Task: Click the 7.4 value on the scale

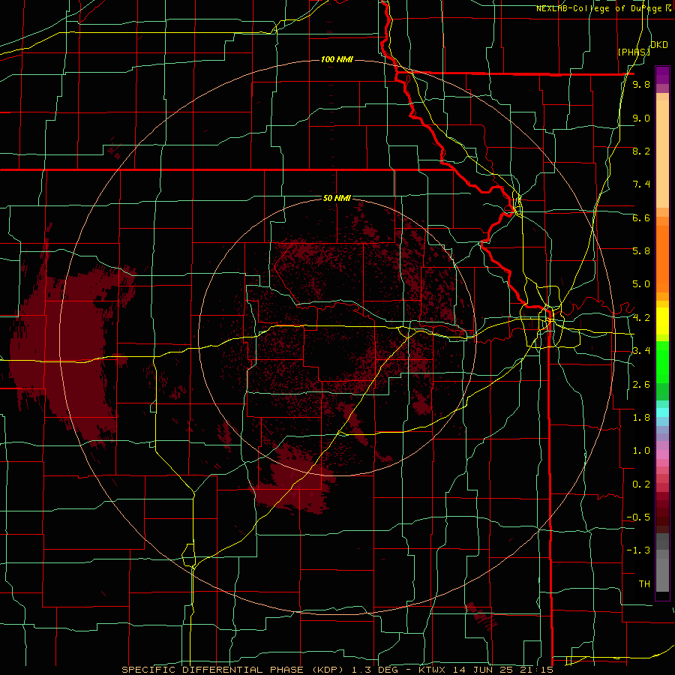Action: pos(641,184)
